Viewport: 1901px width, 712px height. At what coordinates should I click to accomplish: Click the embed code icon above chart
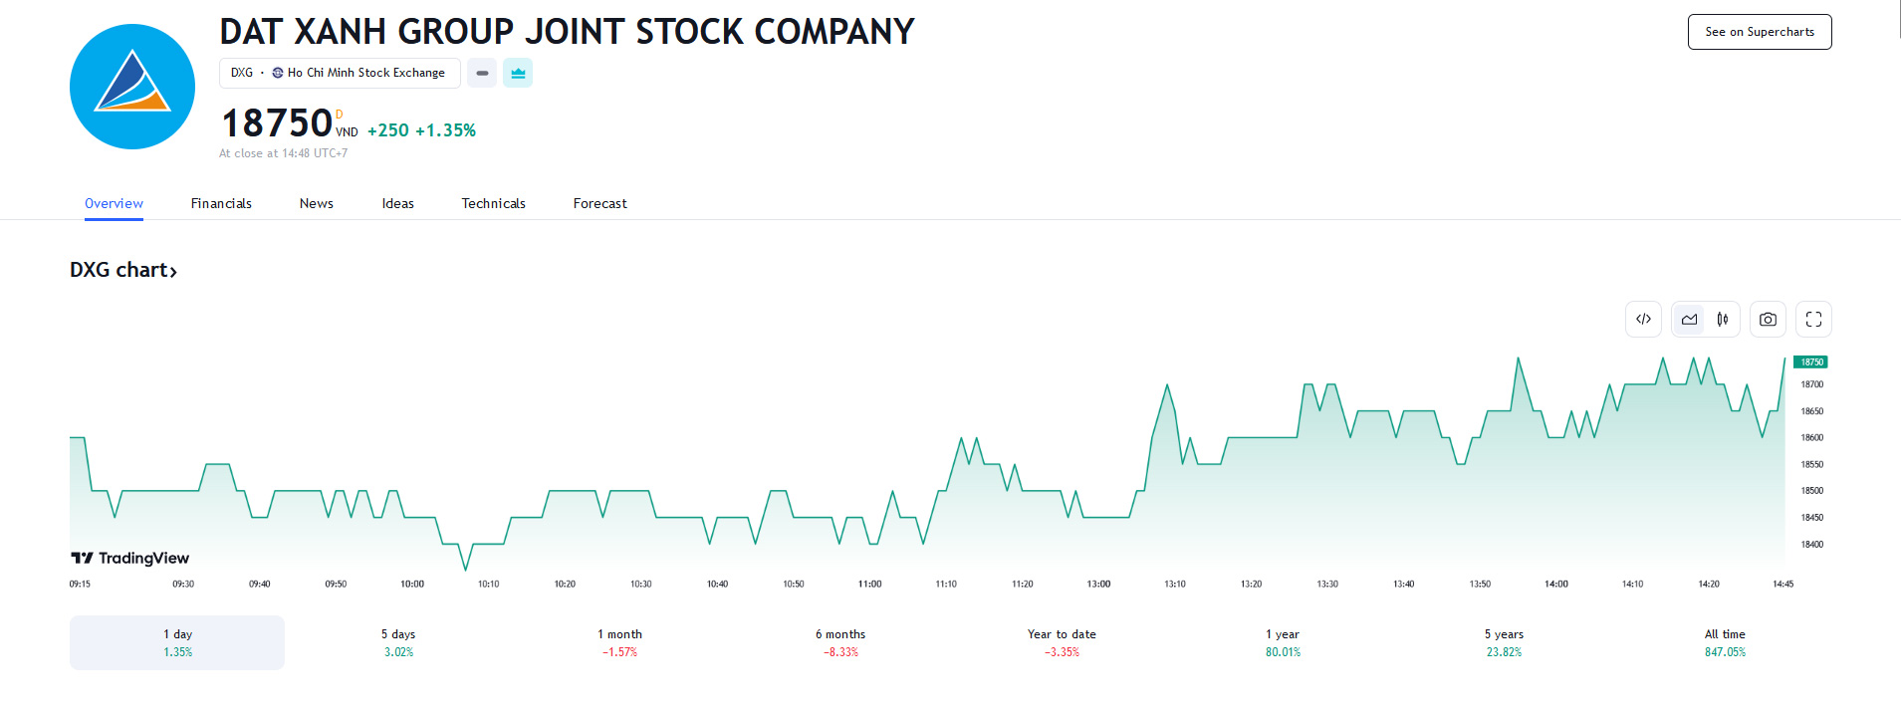[x=1643, y=320]
